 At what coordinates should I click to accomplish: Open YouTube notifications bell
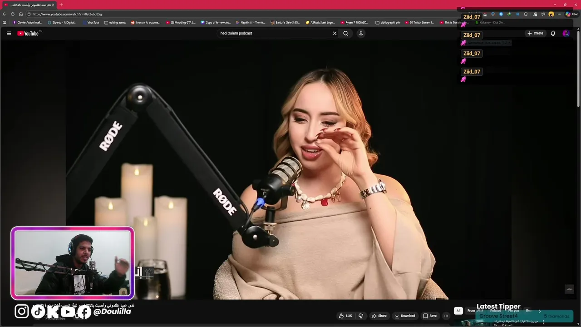point(553,33)
